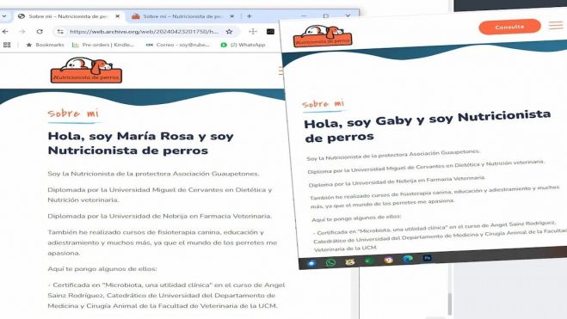Click Nutricionista de perros logo in left browser

[x=86, y=71]
